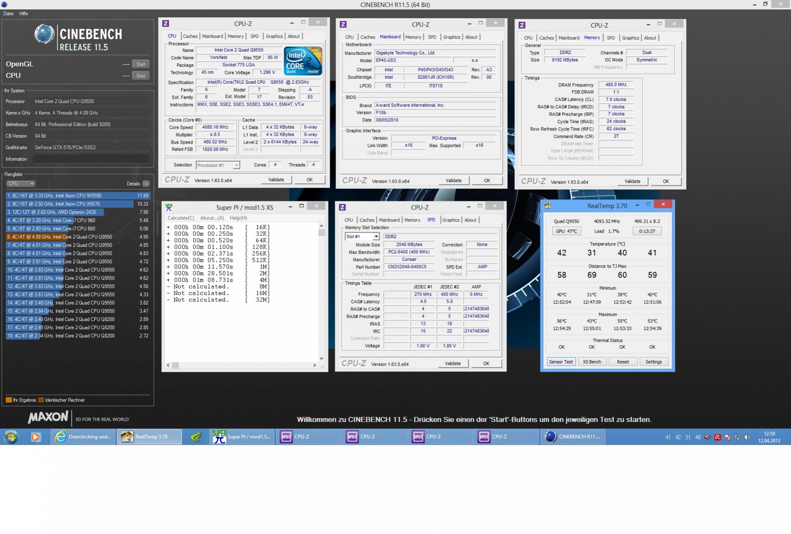The image size is (791, 534).
Task: Expand the Rangliste Details arrow
Action: pos(146,183)
